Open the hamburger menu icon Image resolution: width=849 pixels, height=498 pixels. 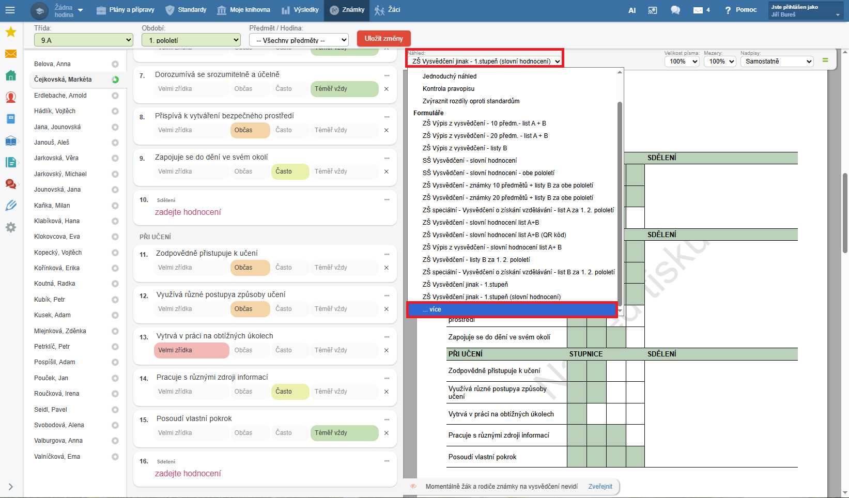pyautogui.click(x=10, y=10)
